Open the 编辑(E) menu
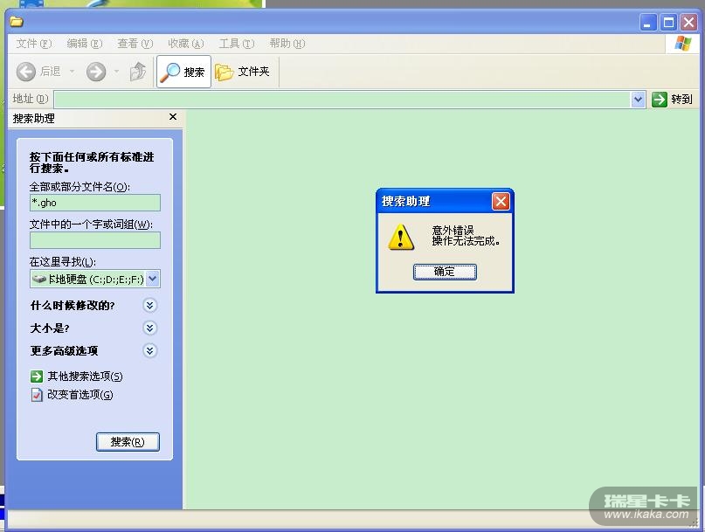 coord(85,44)
